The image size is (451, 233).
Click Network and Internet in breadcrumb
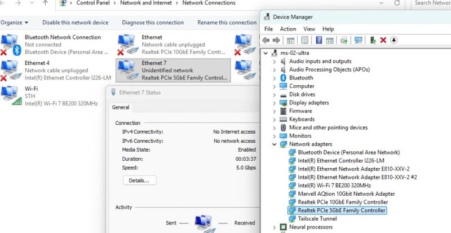pyautogui.click(x=146, y=3)
